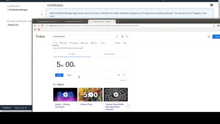Reset the timer
220x124 pixels.
point(69,75)
